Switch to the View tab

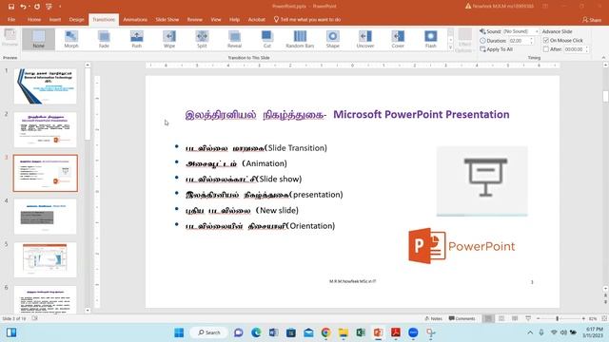(216, 19)
